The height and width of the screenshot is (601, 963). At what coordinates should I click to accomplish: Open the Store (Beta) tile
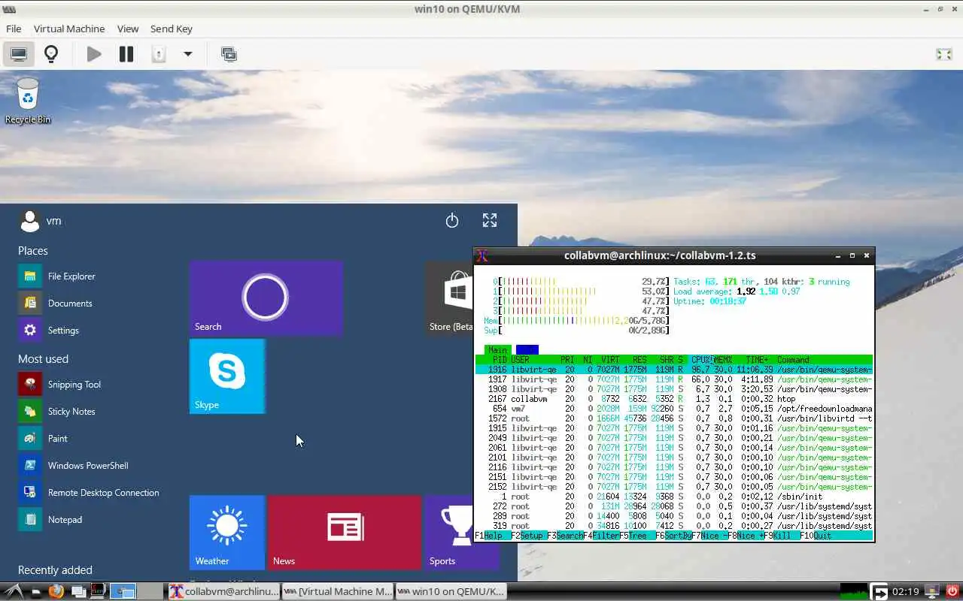pyautogui.click(x=450, y=298)
